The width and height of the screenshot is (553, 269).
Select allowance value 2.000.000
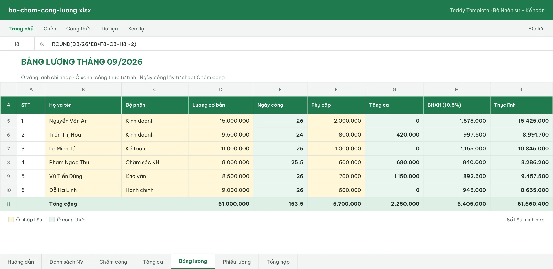(336, 121)
